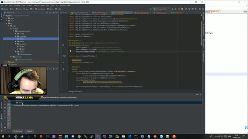Click the undo/revert arrow icon in the toolbar

(x=196, y=9)
